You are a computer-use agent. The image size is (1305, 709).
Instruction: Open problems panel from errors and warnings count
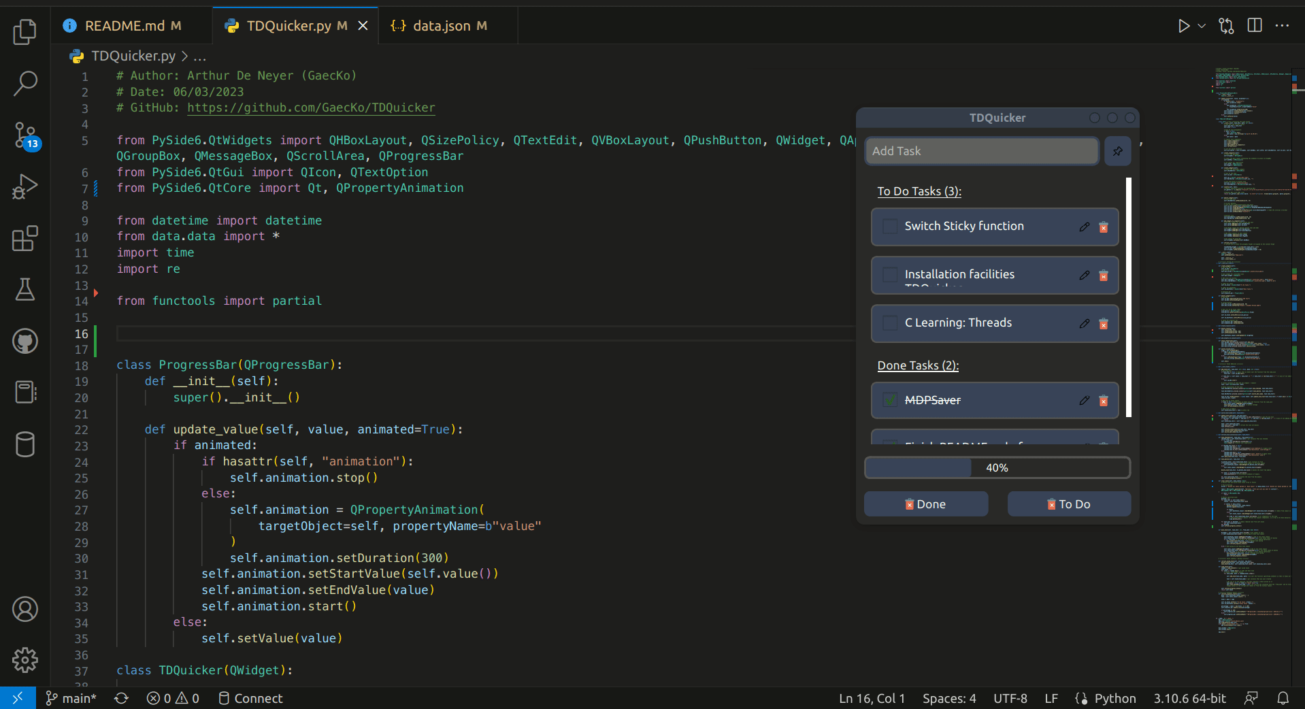173,698
